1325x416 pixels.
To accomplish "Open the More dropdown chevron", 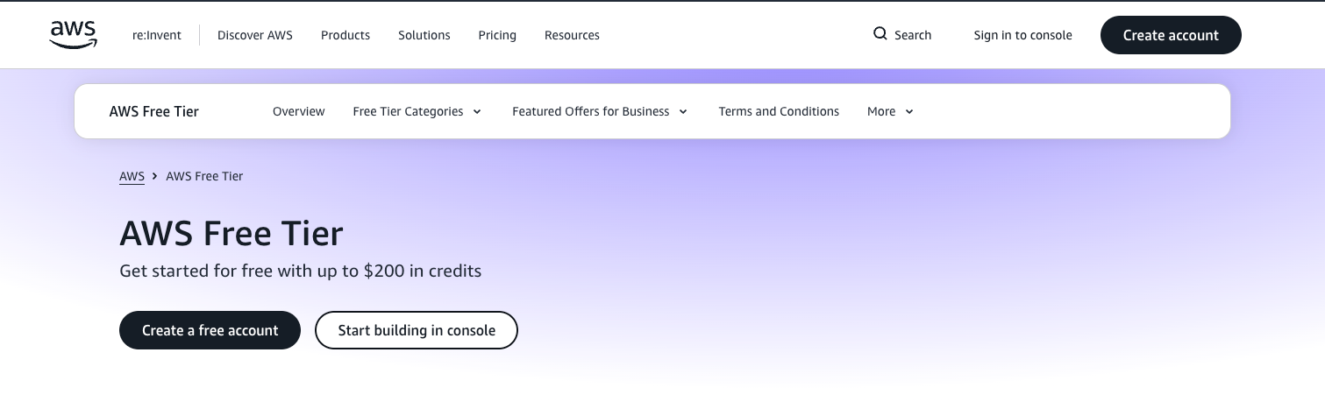I will click(909, 111).
